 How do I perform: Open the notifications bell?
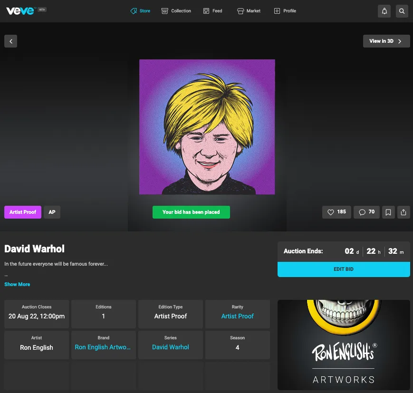tap(384, 11)
